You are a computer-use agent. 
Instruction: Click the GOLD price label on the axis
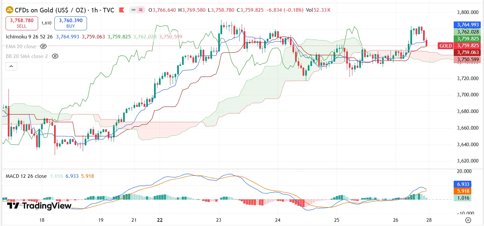[x=445, y=46]
